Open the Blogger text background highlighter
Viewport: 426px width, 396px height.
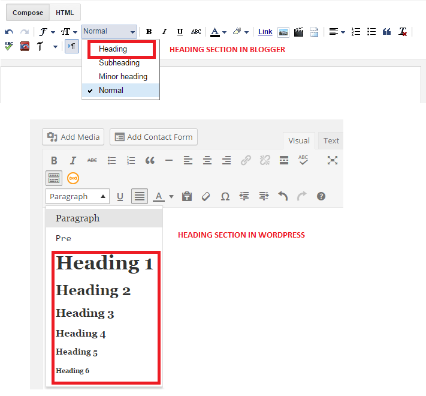pyautogui.click(x=241, y=32)
